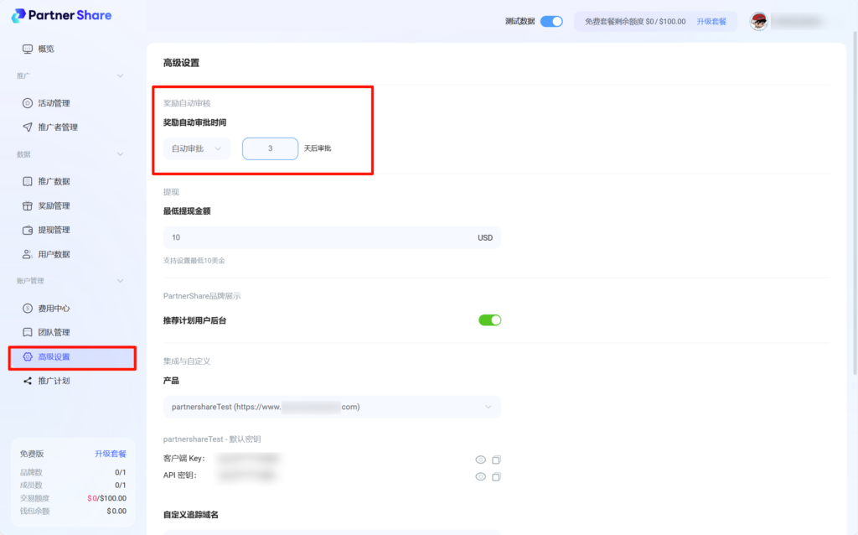Viewport: 858px width, 535px height.
Task: Click the PartnerShare logo icon
Action: [x=18, y=15]
